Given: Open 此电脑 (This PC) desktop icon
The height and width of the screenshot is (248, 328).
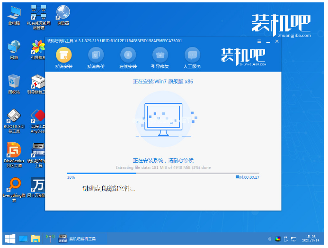Looking at the screenshot, I should point(14,11).
